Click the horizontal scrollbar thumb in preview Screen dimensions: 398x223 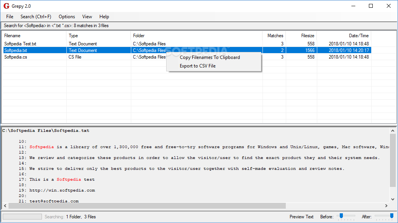(147, 206)
